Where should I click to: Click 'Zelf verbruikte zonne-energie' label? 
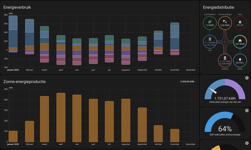225,135
